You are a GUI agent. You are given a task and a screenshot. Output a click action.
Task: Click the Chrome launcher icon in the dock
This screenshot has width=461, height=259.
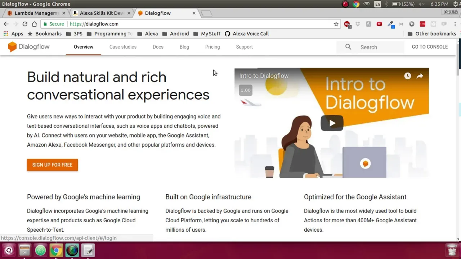[56, 250]
